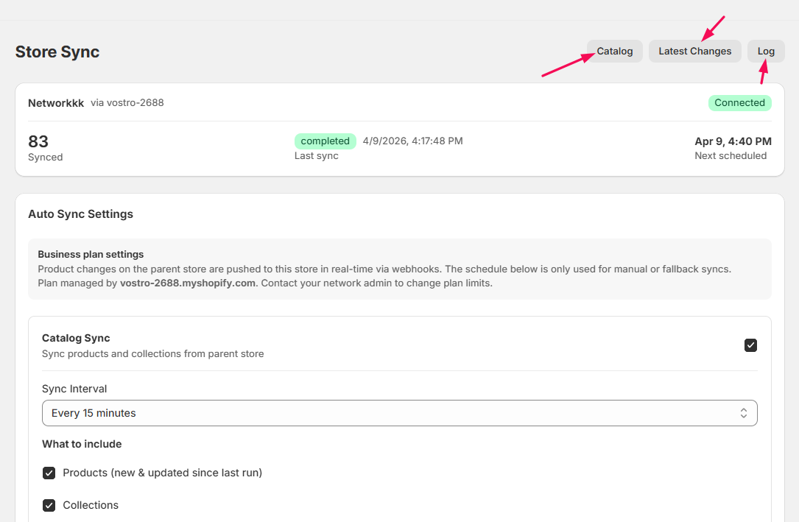Viewport: 799px width, 522px height.
Task: Open the sync Log
Action: click(766, 52)
